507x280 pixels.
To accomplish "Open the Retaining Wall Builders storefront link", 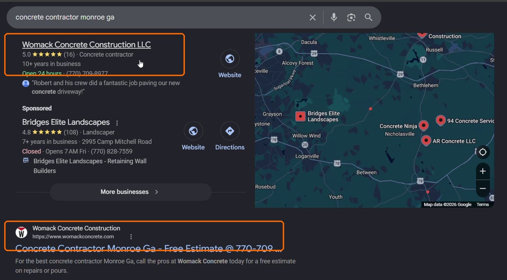I will coord(90,166).
